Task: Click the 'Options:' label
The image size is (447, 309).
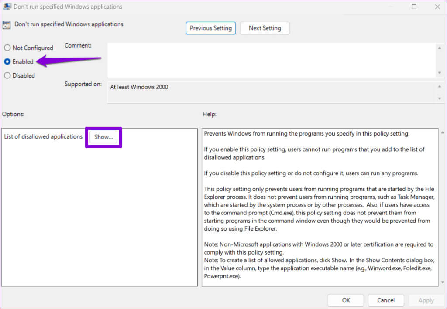Action: 13,114
